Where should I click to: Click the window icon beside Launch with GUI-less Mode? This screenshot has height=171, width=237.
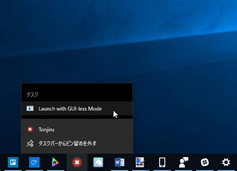pos(30,108)
